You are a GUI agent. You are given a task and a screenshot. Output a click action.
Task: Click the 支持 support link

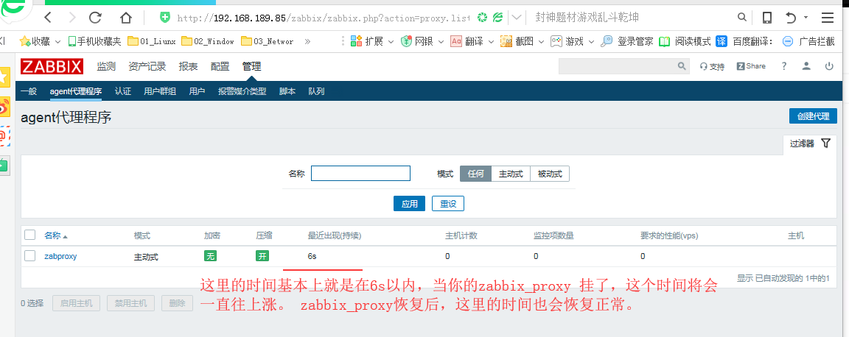pos(712,66)
